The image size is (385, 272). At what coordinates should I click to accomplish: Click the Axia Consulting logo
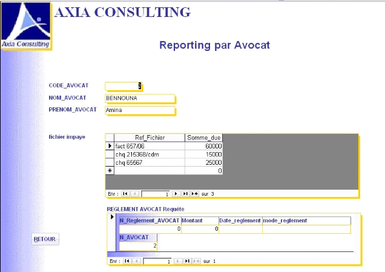[x=26, y=25]
